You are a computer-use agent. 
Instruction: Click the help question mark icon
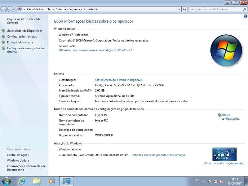point(245,16)
